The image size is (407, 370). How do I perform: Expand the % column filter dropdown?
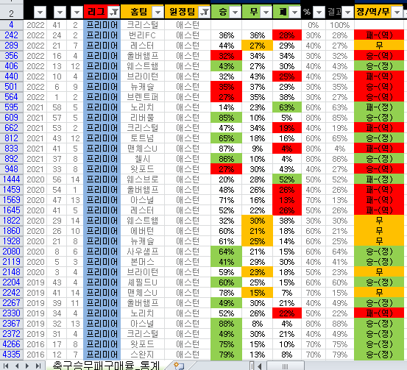[x=319, y=12]
